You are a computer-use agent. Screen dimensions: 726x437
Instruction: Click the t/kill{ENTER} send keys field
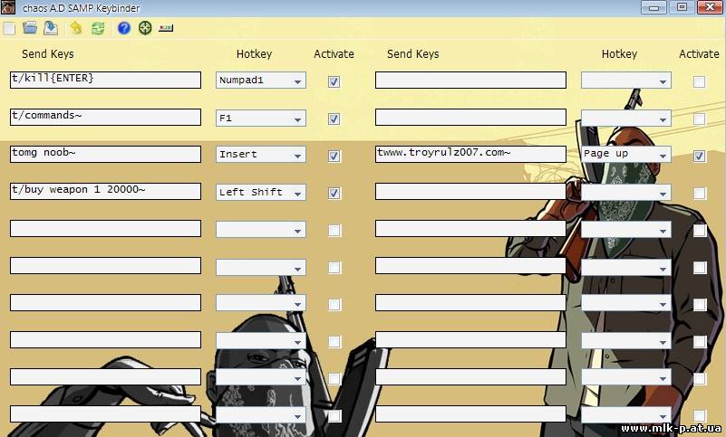coord(105,80)
